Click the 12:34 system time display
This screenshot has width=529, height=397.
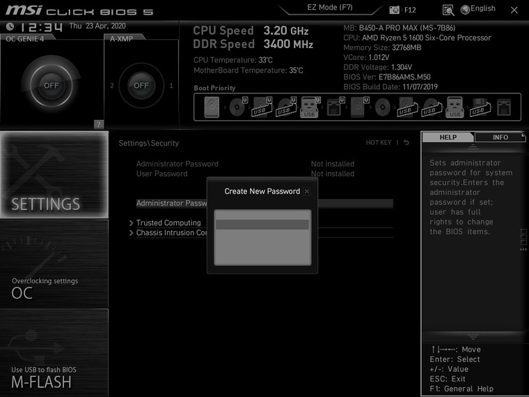point(42,27)
